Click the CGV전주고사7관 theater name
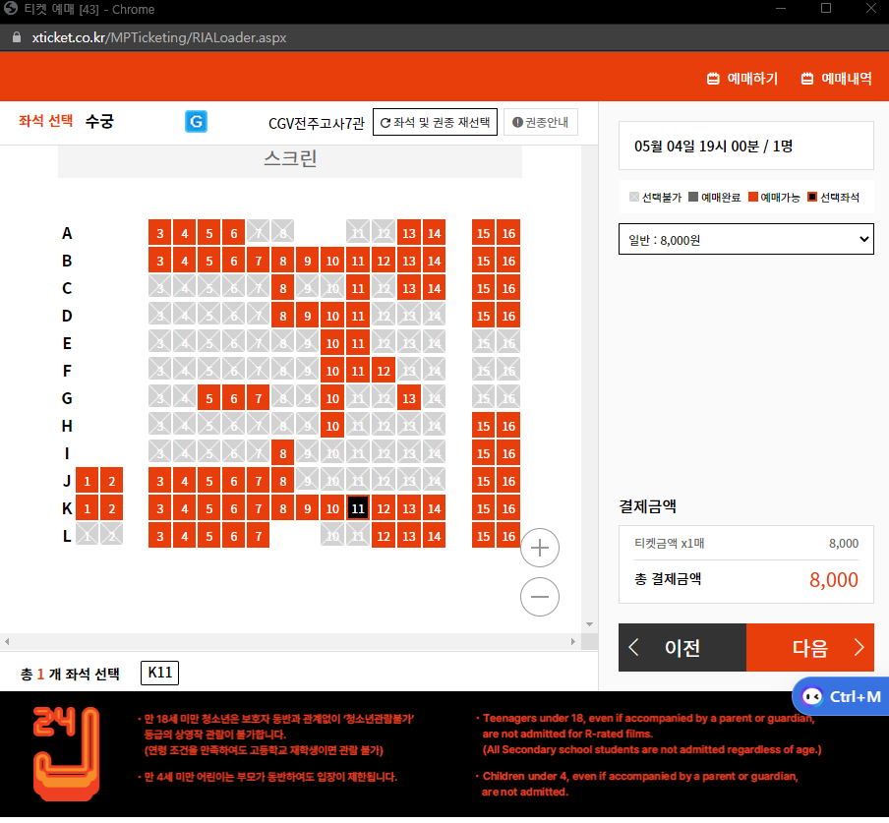The height and width of the screenshot is (823, 889). pos(317,123)
